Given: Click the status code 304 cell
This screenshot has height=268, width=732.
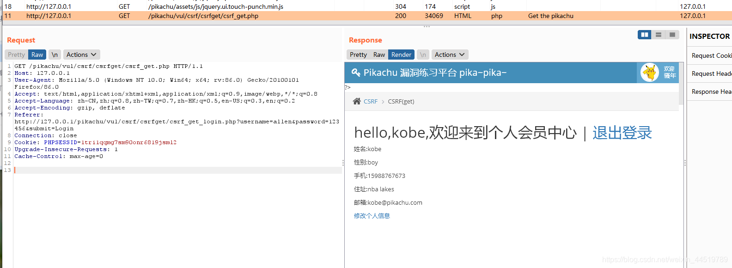Looking at the screenshot, I should pos(401,6).
